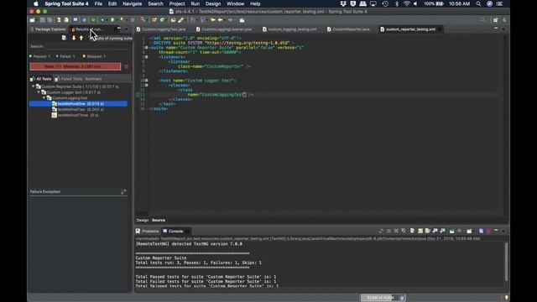Click Terminate square in Console toolbar

pyautogui.click(x=388, y=232)
